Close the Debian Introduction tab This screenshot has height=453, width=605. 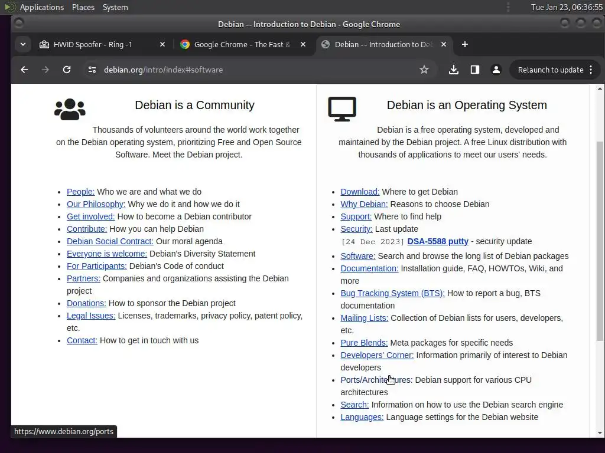pyautogui.click(x=444, y=44)
